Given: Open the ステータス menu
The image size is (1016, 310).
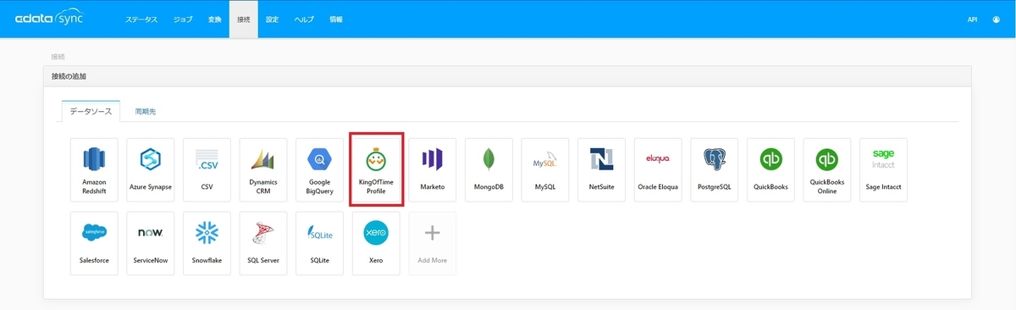Looking at the screenshot, I should (141, 19).
